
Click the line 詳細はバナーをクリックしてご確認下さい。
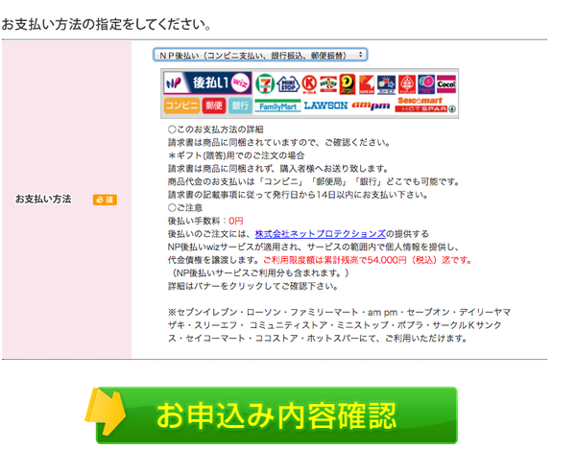pyautogui.click(x=252, y=286)
